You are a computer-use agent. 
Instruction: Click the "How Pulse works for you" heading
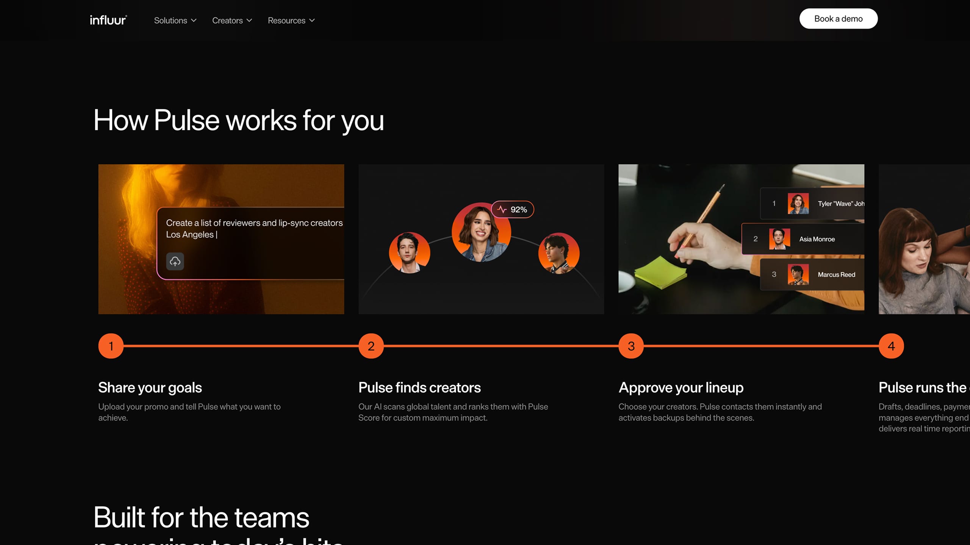239,120
